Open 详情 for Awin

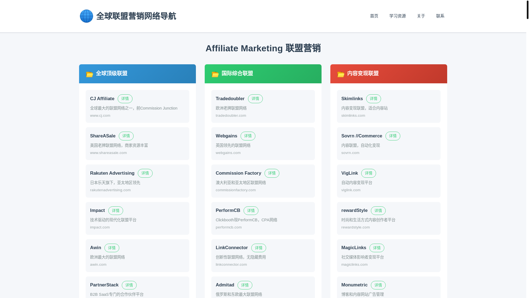tap(112, 248)
